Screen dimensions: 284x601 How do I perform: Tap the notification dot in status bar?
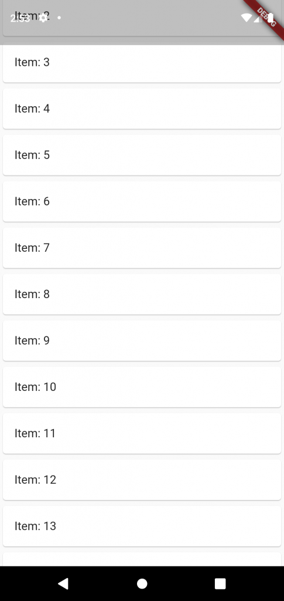tap(59, 18)
